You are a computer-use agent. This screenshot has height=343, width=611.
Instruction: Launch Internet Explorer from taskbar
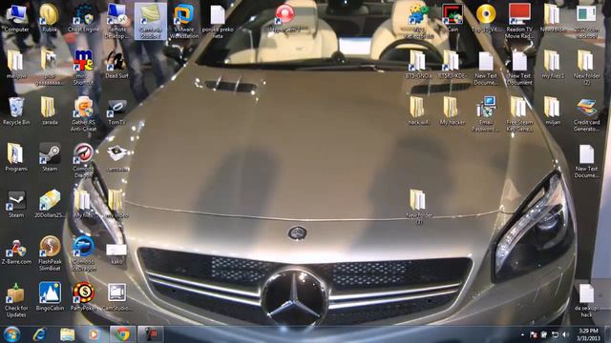tap(39, 334)
